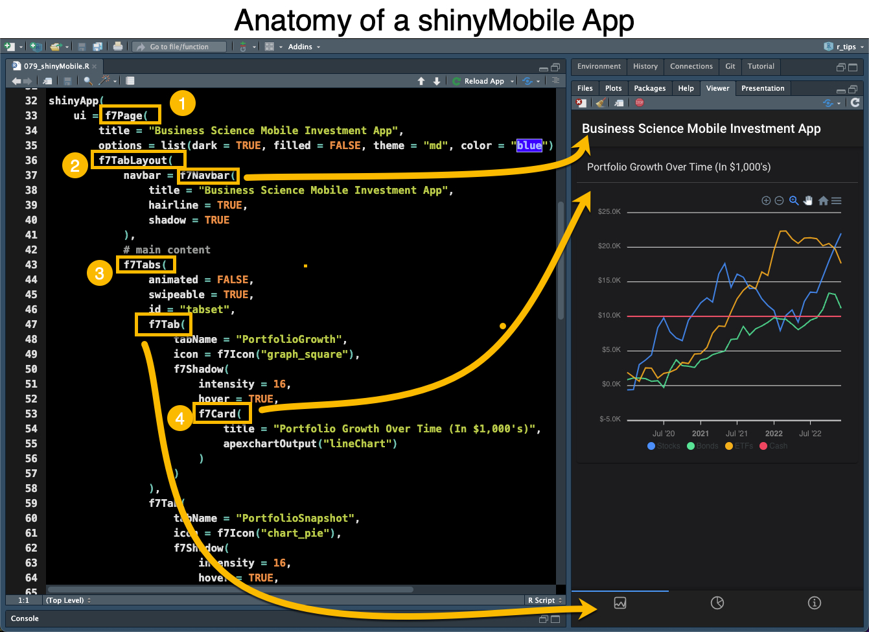Click Remove current viewer item icon
The height and width of the screenshot is (632, 869).
tap(581, 102)
